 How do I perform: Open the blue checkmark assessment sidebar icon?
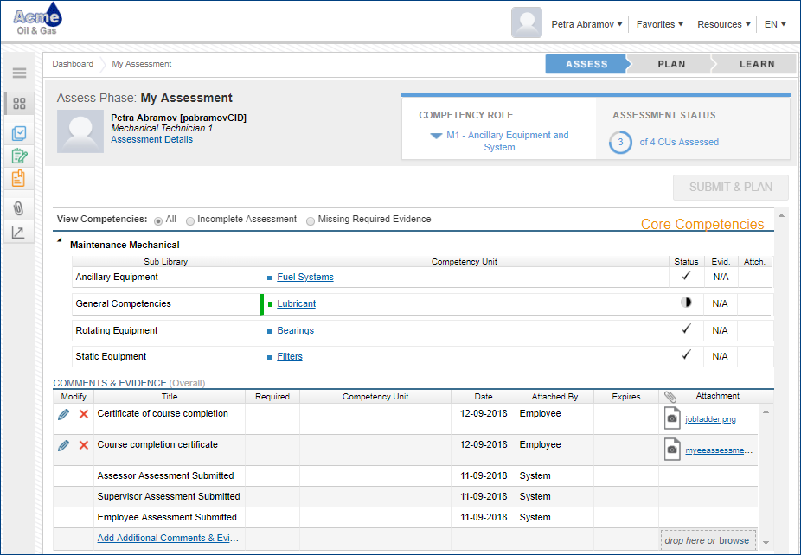19,133
